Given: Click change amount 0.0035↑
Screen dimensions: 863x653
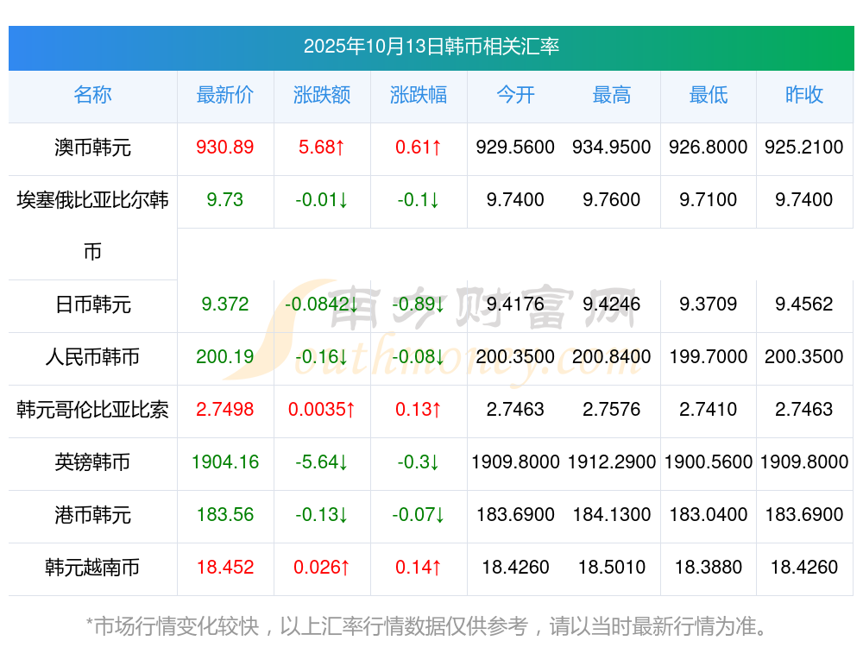Looking at the screenshot, I should click(322, 410).
